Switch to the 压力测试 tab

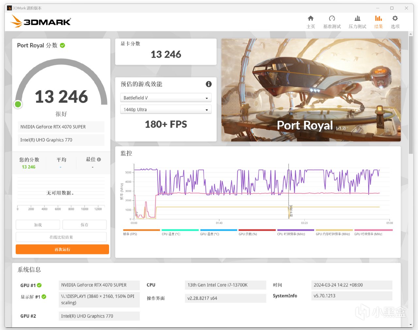357,22
